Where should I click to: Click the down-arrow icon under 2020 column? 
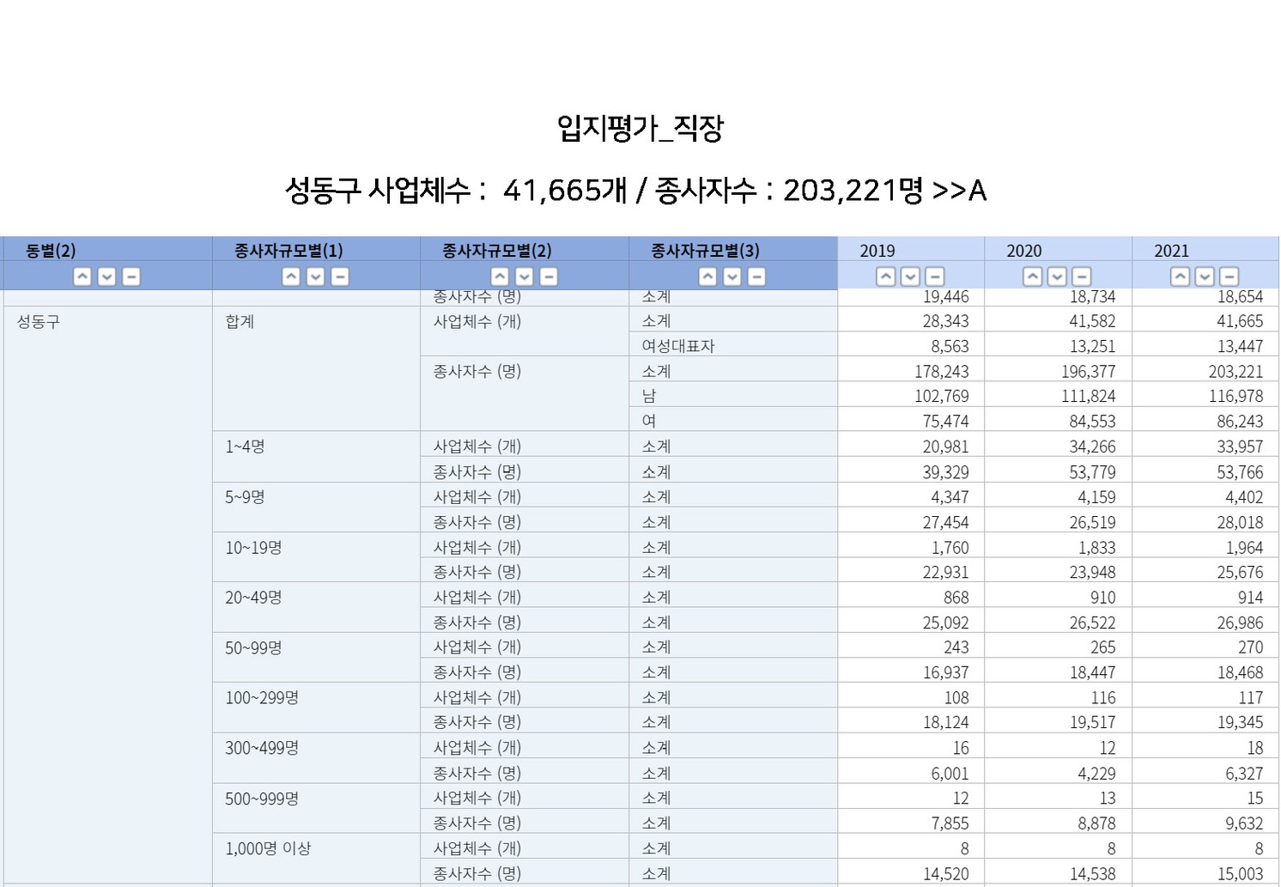point(1057,276)
